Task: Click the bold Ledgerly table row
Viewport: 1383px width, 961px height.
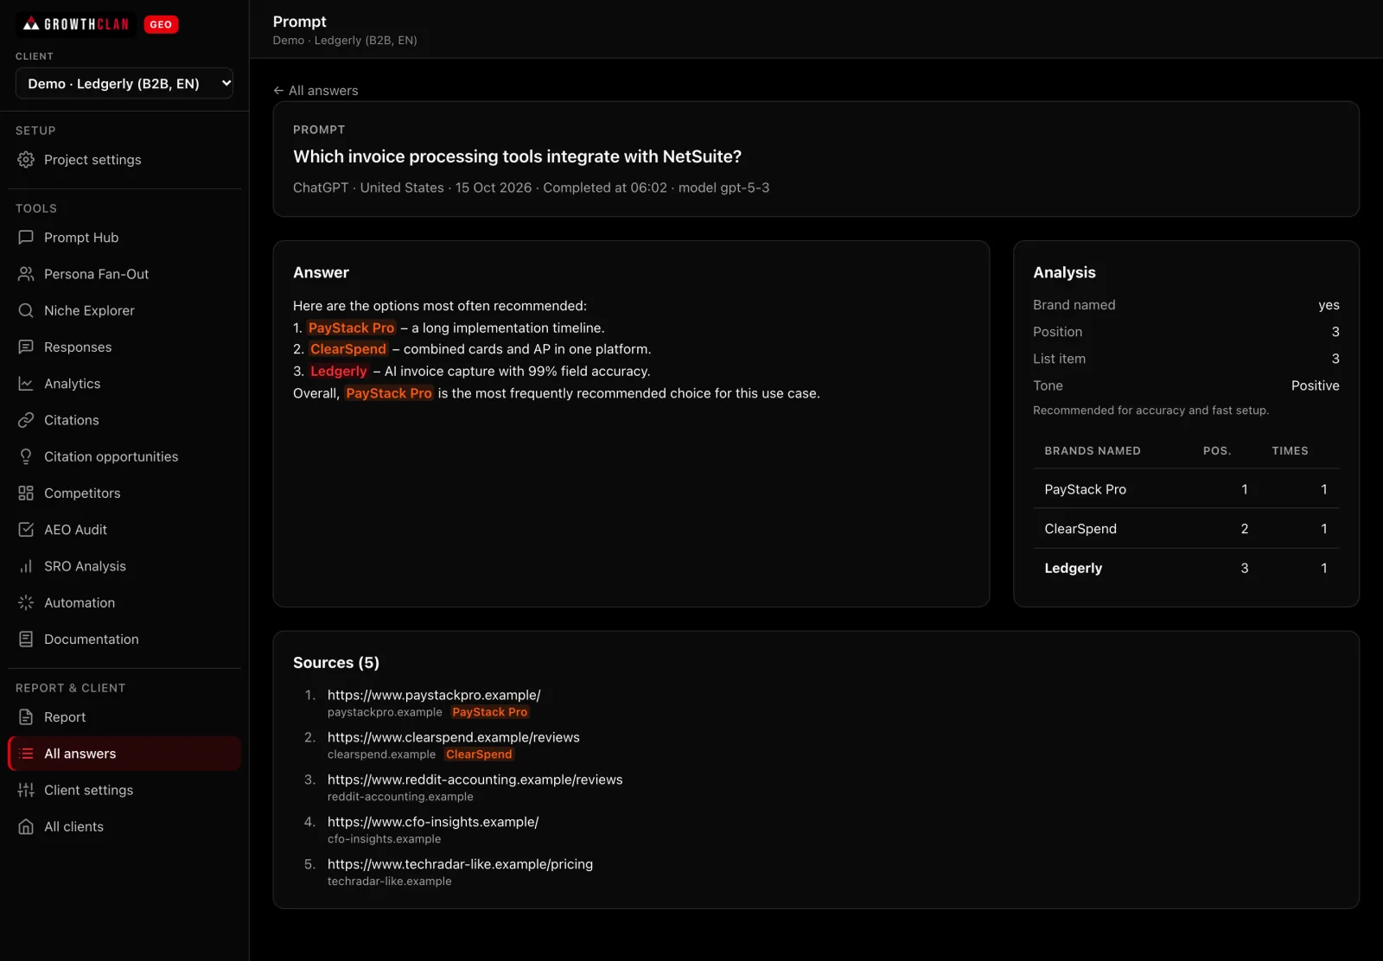Action: pos(1186,568)
